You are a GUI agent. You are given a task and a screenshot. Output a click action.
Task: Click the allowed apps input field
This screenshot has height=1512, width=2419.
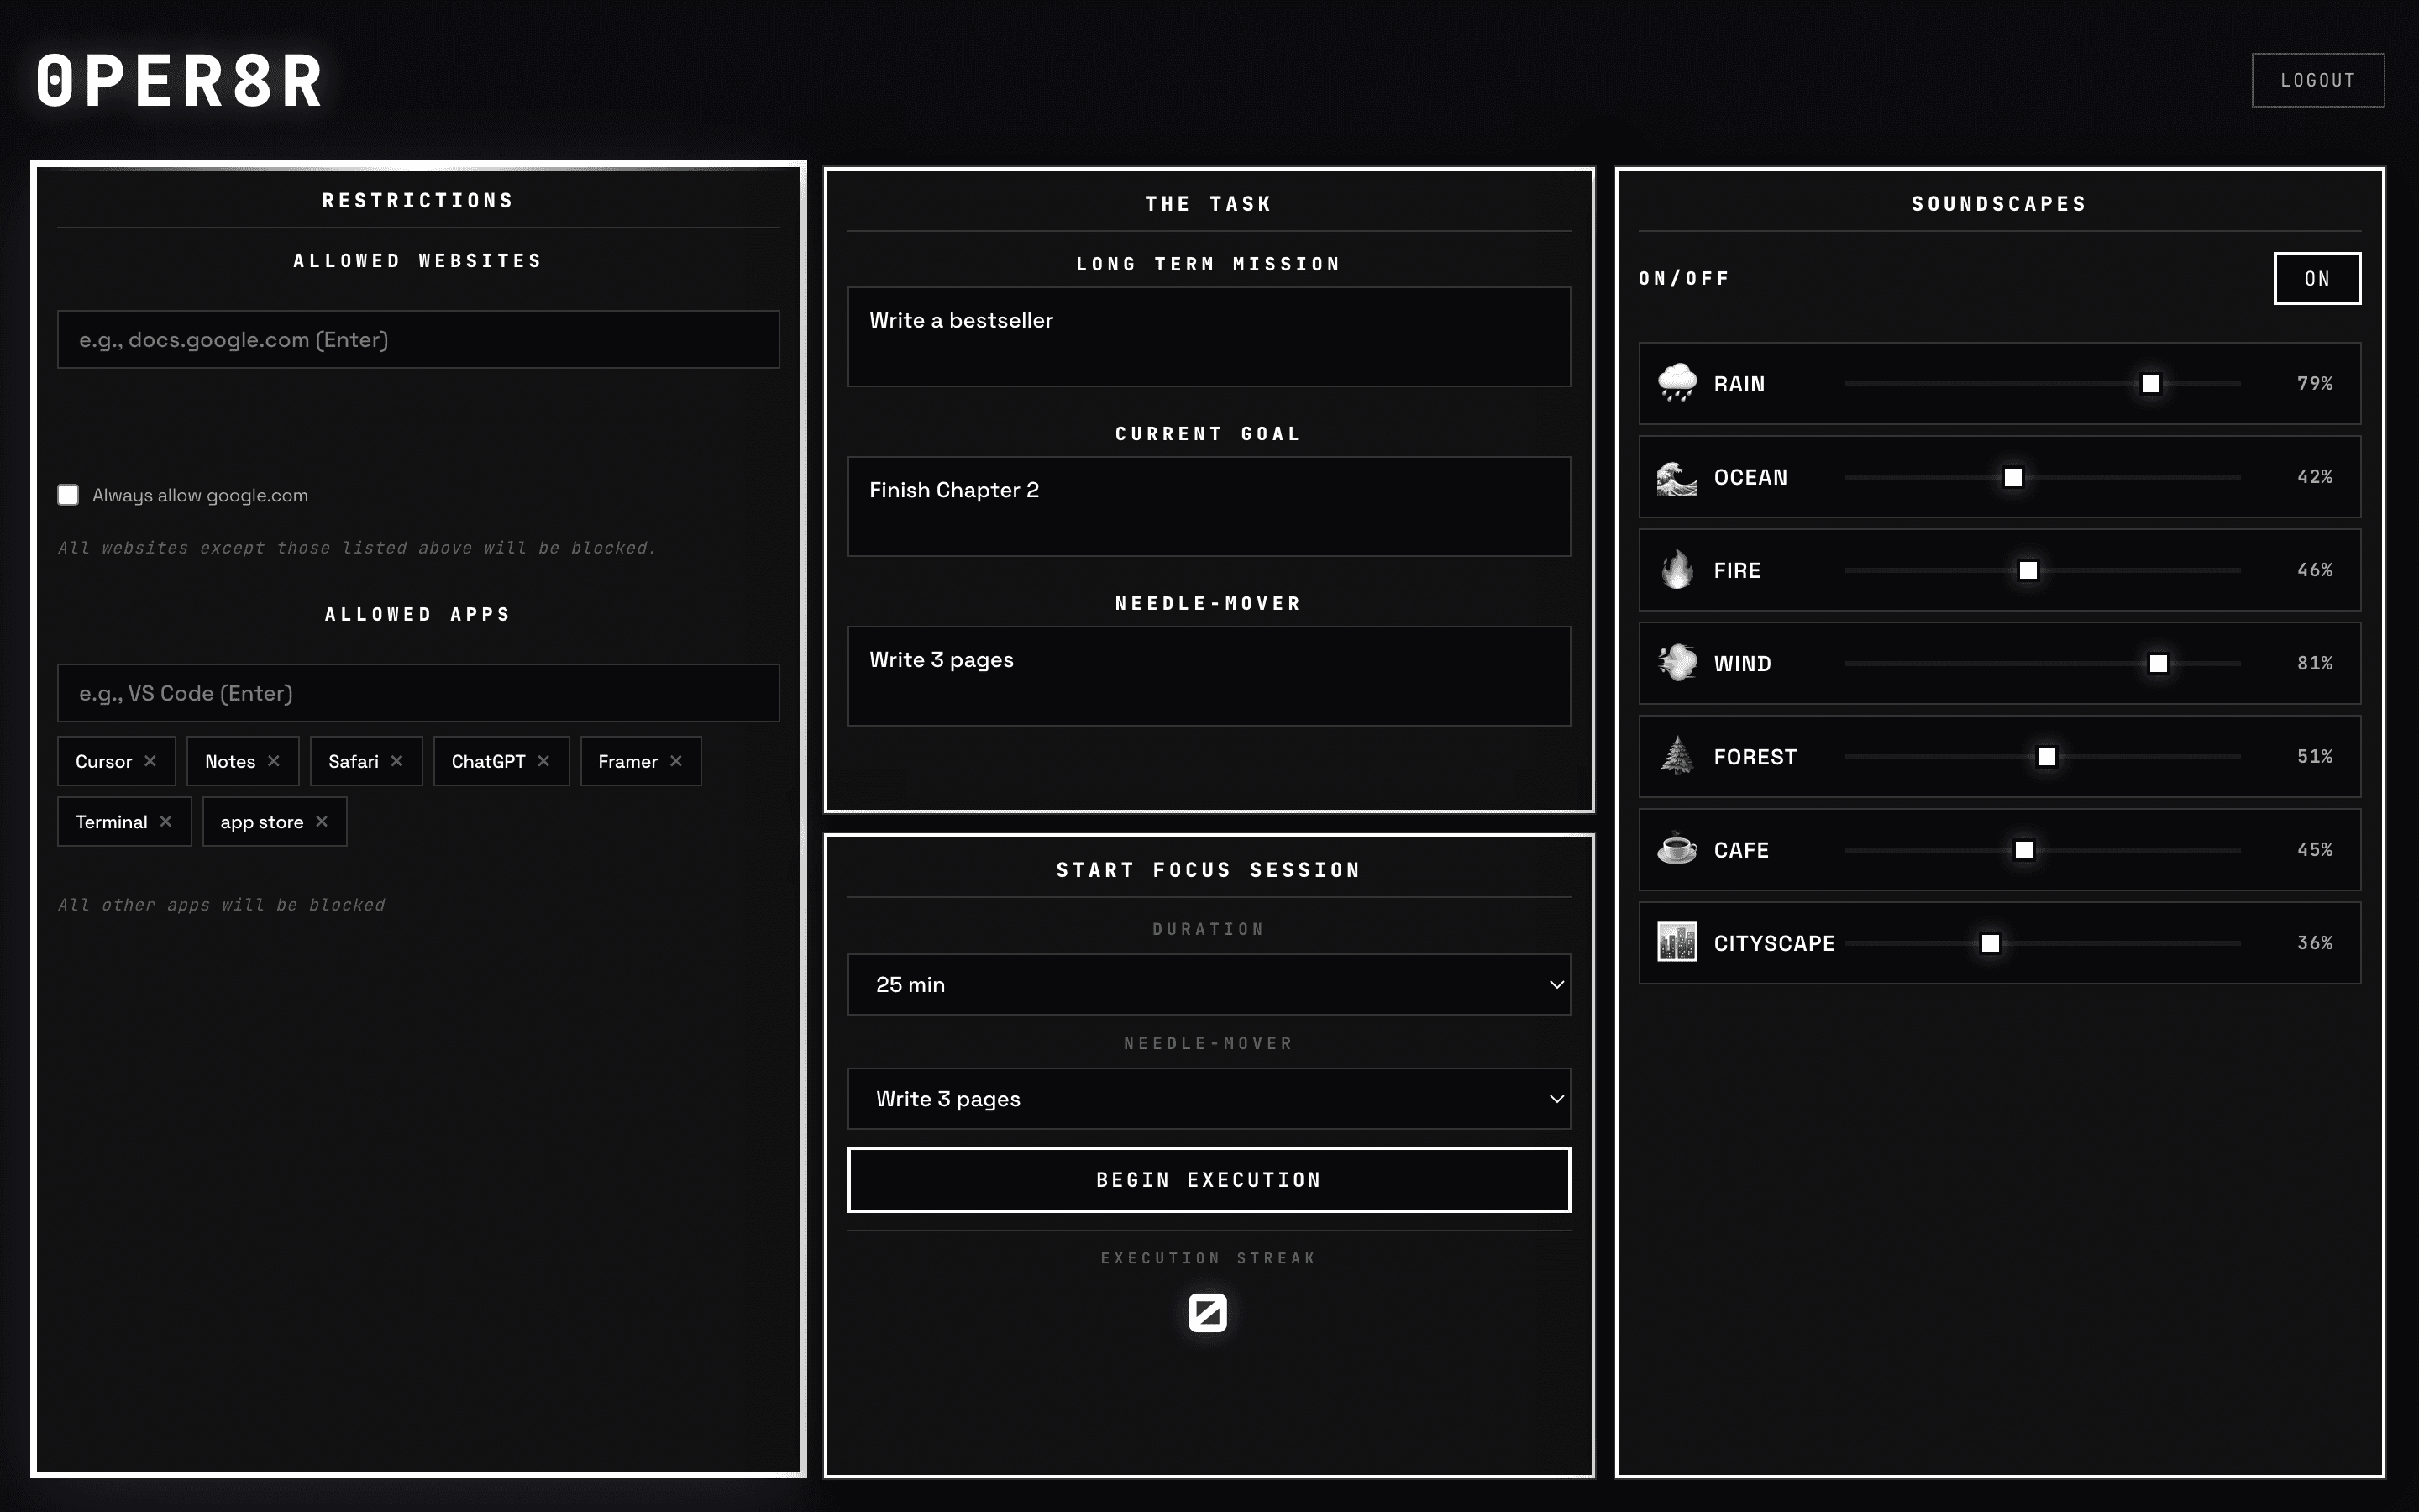[417, 693]
